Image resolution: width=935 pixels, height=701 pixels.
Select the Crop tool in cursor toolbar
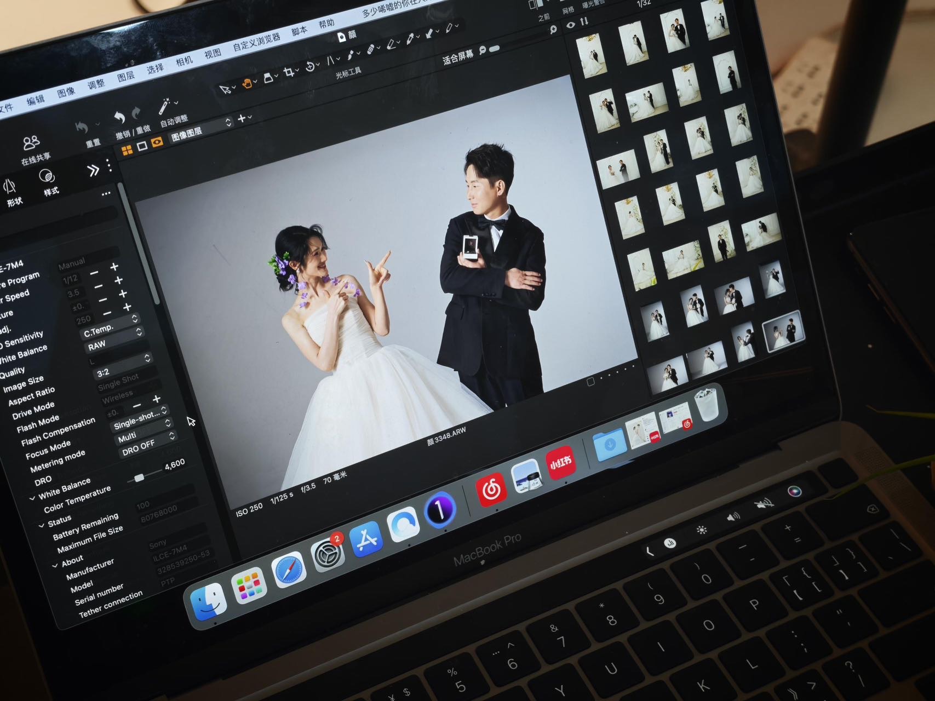288,73
